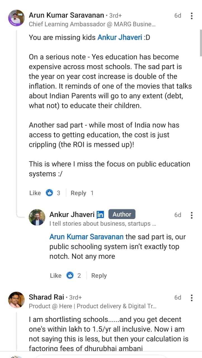This screenshot has height=358, width=202.
Task: Open Arun Kumar Saravanan's profile picture
Action: pos(16,19)
